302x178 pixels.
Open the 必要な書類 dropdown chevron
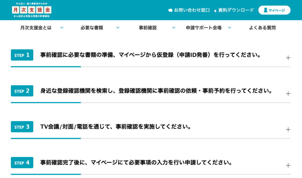point(118,27)
